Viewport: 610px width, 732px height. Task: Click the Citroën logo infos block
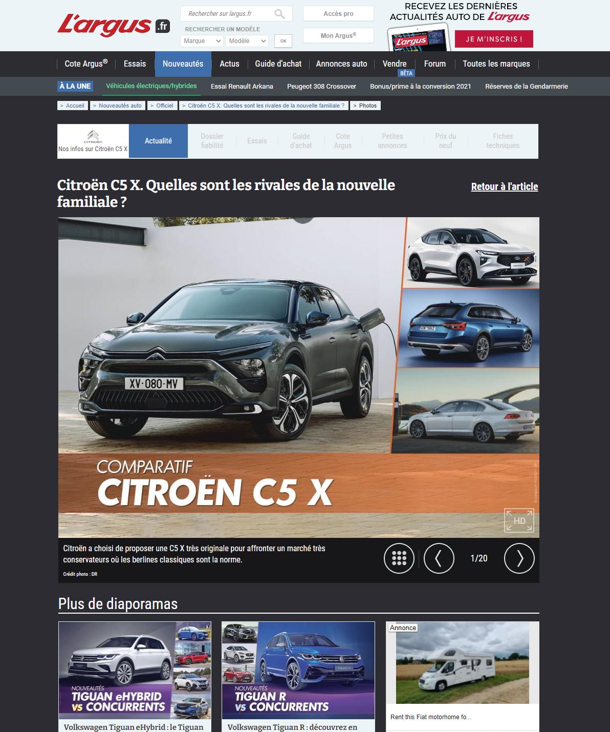(x=93, y=141)
